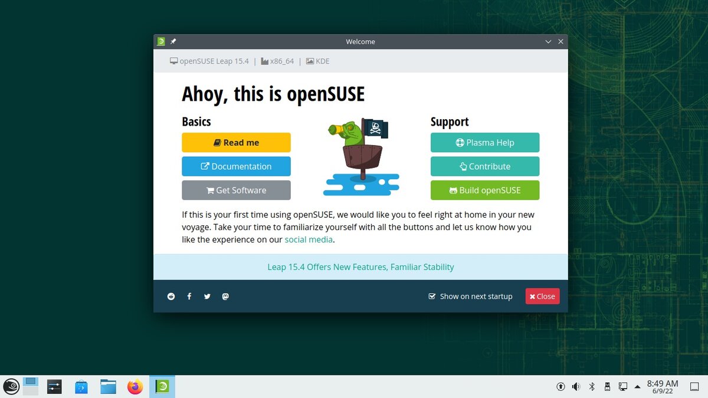The width and height of the screenshot is (708, 398).
Task: Open the 8:49 AM clock calendar
Action: point(663,387)
